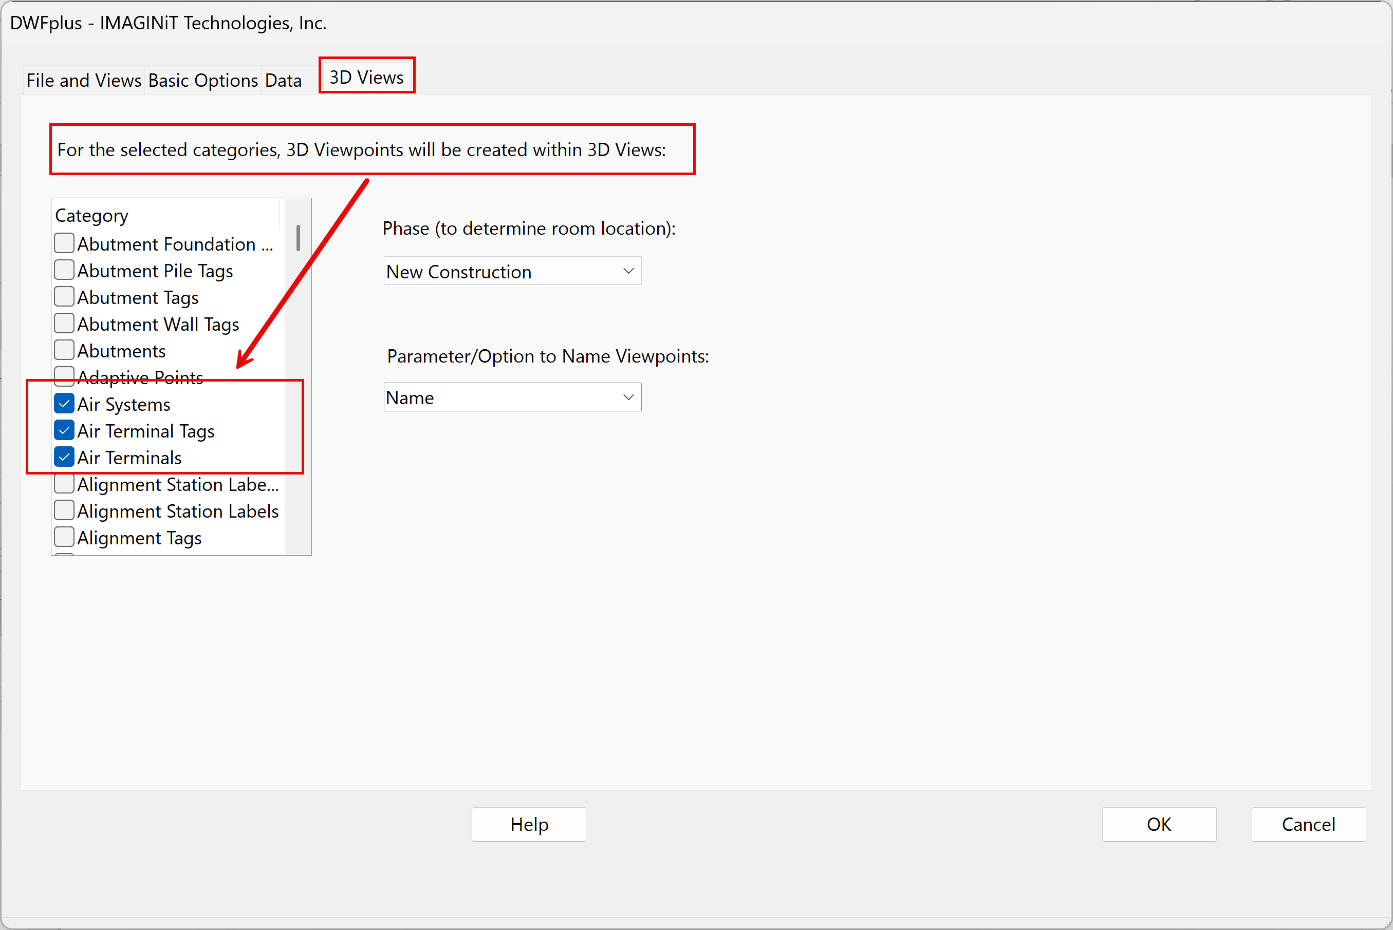Click the 'For the selected categories' description text
The image size is (1393, 930).
point(361,150)
